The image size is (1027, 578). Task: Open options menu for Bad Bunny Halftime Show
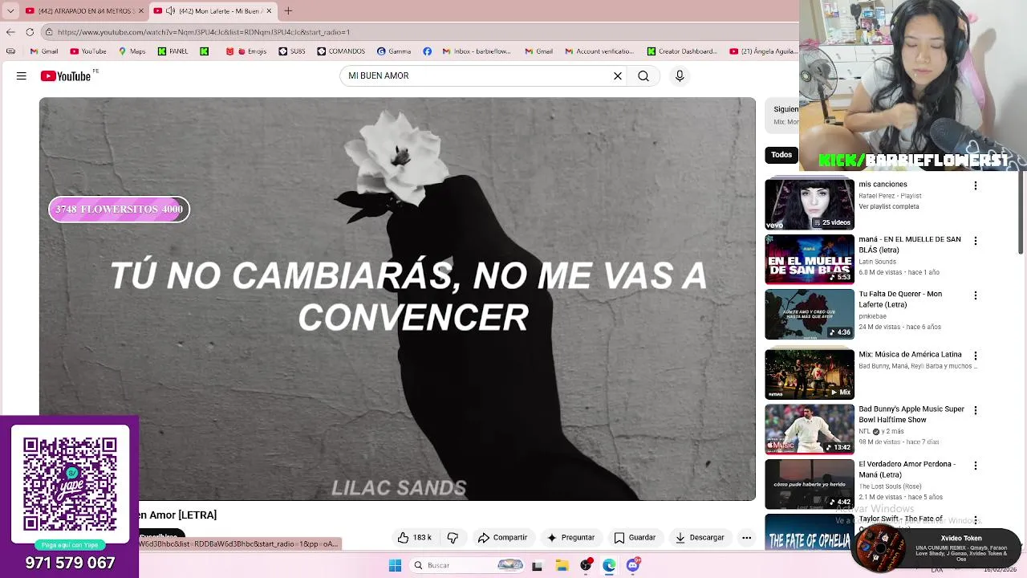(x=976, y=410)
